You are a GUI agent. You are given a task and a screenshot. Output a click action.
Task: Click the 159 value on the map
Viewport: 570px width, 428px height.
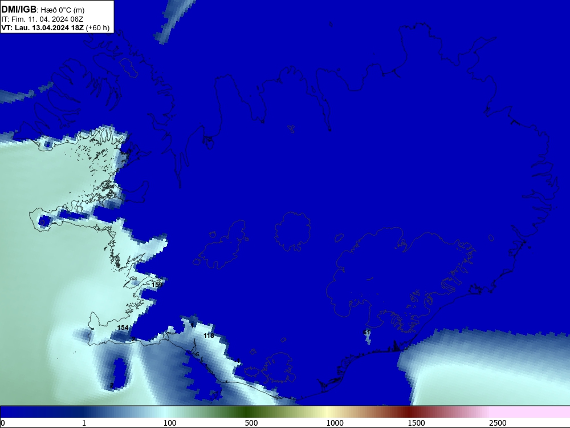tap(157, 285)
